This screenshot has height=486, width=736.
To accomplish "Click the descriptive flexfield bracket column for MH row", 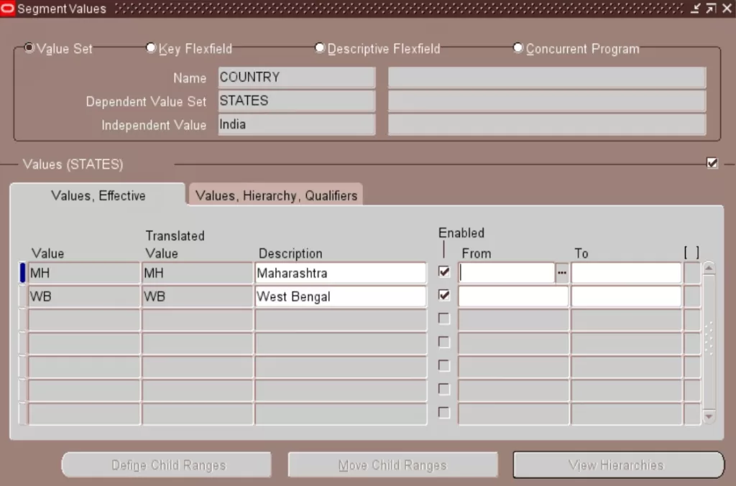I will [691, 274].
